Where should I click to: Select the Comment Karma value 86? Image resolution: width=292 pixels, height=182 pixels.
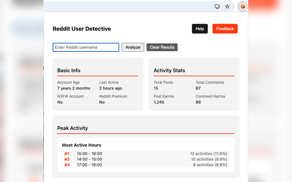coord(198,102)
